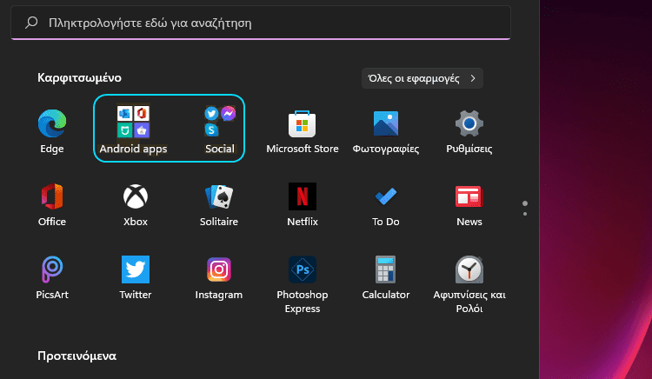Open the Φωτογραφίες photos app

click(x=385, y=123)
